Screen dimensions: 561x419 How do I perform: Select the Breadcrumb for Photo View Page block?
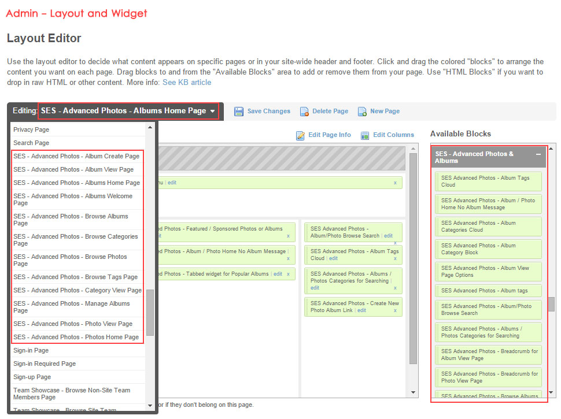click(x=488, y=377)
